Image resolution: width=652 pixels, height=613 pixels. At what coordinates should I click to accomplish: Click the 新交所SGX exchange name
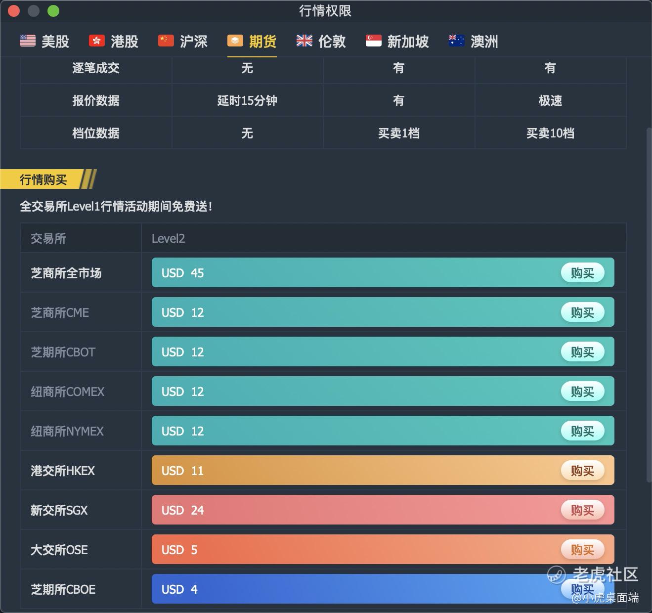[x=59, y=510]
